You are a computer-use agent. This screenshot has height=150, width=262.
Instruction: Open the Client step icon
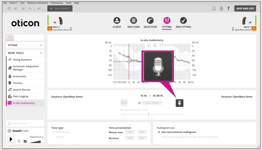117,21
